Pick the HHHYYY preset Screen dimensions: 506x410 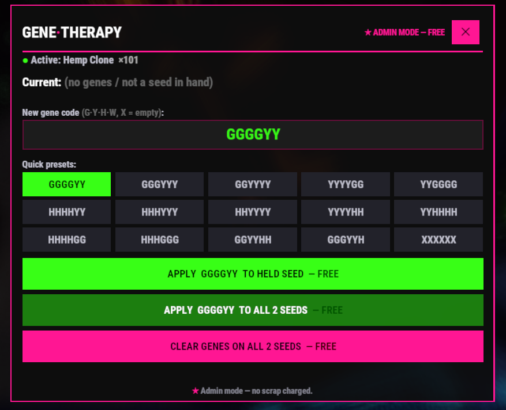[159, 212]
